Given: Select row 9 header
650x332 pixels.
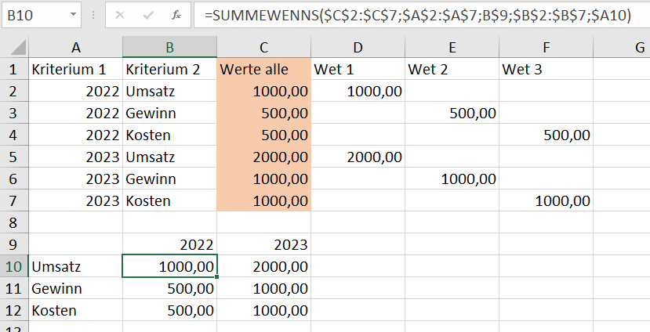Looking at the screenshot, I should tap(14, 244).
